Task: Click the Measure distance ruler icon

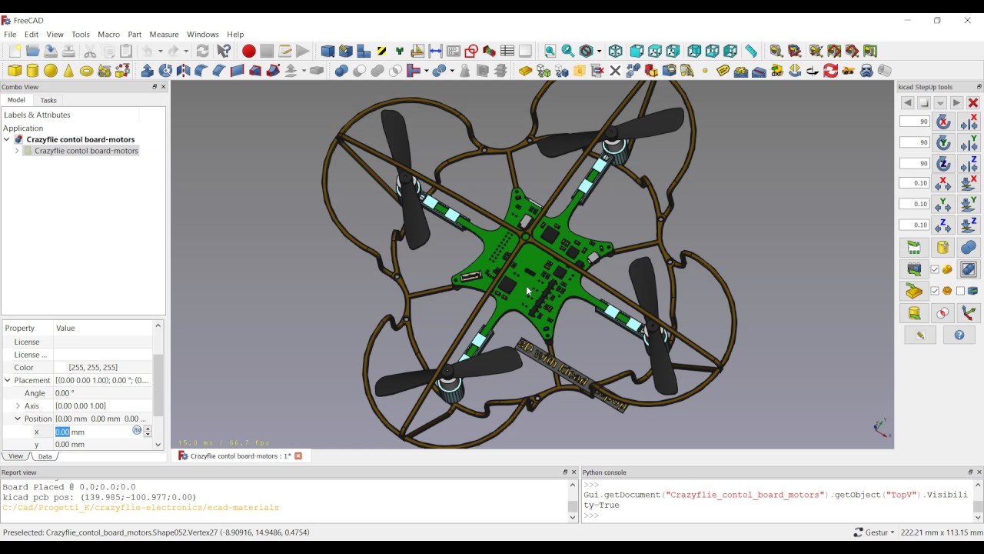Action: (751, 52)
